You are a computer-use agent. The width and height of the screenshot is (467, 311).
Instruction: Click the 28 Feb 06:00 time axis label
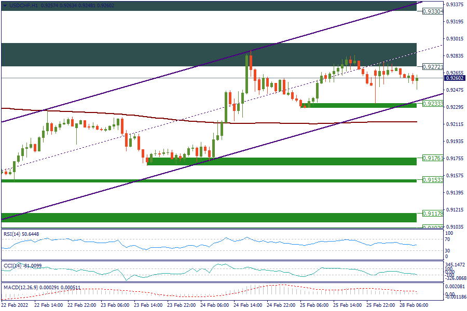[x=413, y=306]
